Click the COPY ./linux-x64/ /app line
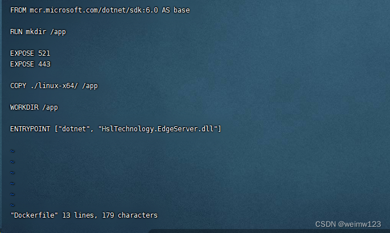Image resolution: width=390 pixels, height=233 pixels. [x=54, y=86]
